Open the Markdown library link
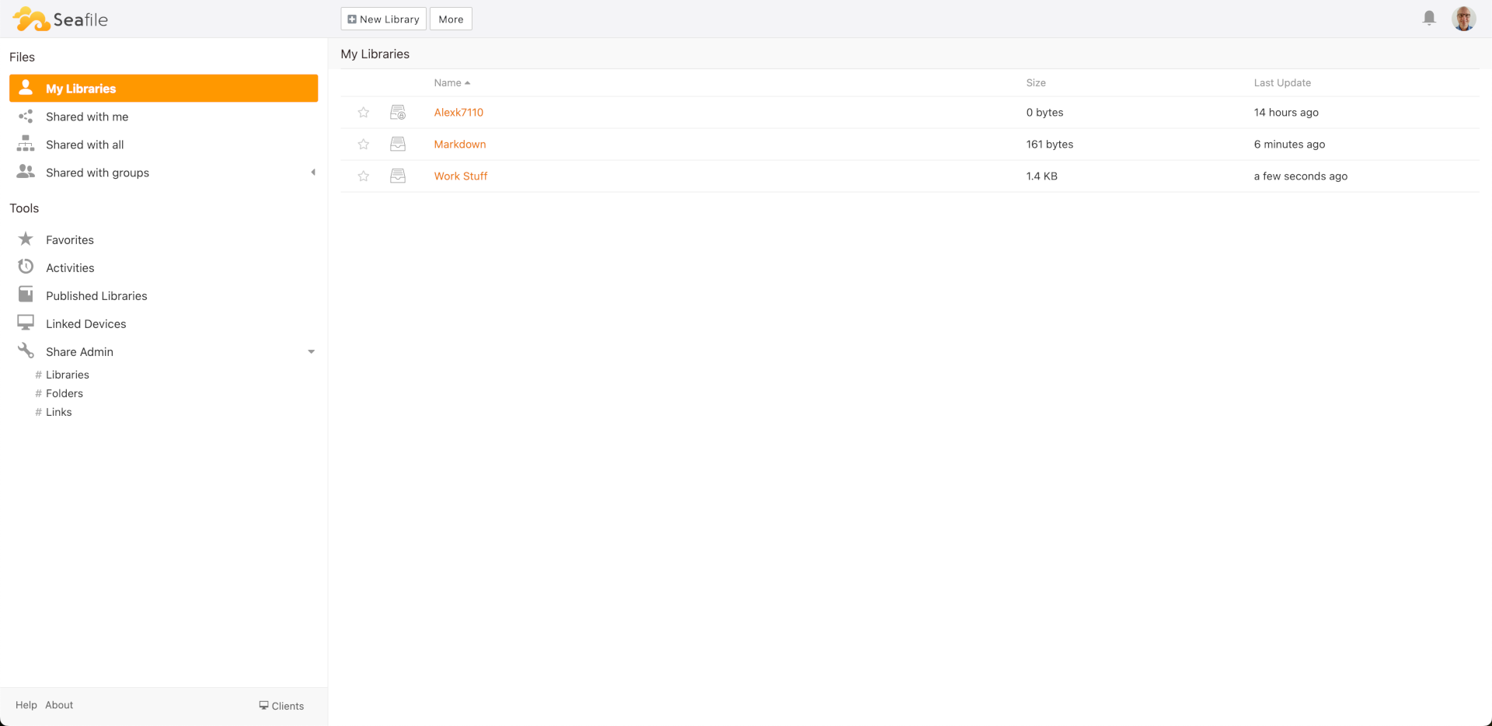This screenshot has width=1492, height=726. click(x=459, y=144)
